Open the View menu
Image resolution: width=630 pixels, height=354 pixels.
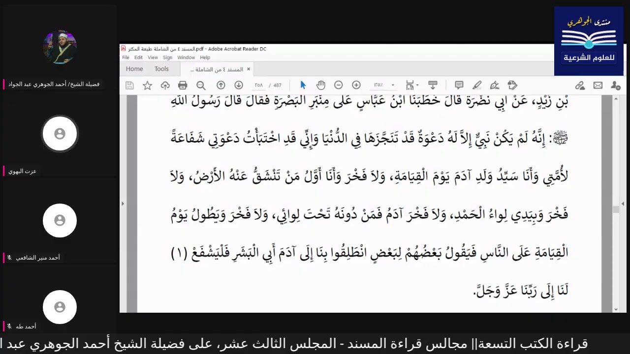pyautogui.click(x=153, y=58)
